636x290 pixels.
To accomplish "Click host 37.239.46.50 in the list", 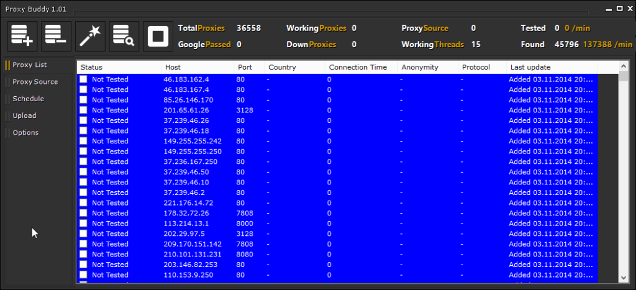I will coord(186,172).
